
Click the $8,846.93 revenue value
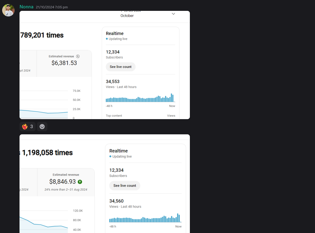point(63,182)
